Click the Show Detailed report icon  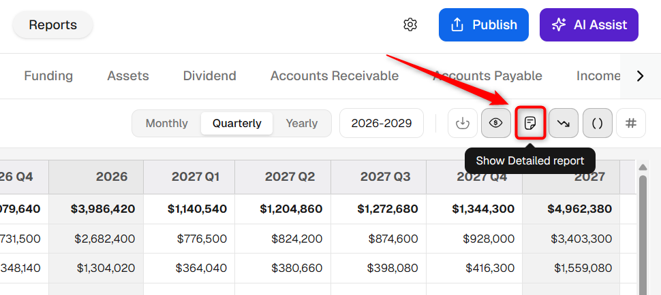[530, 123]
